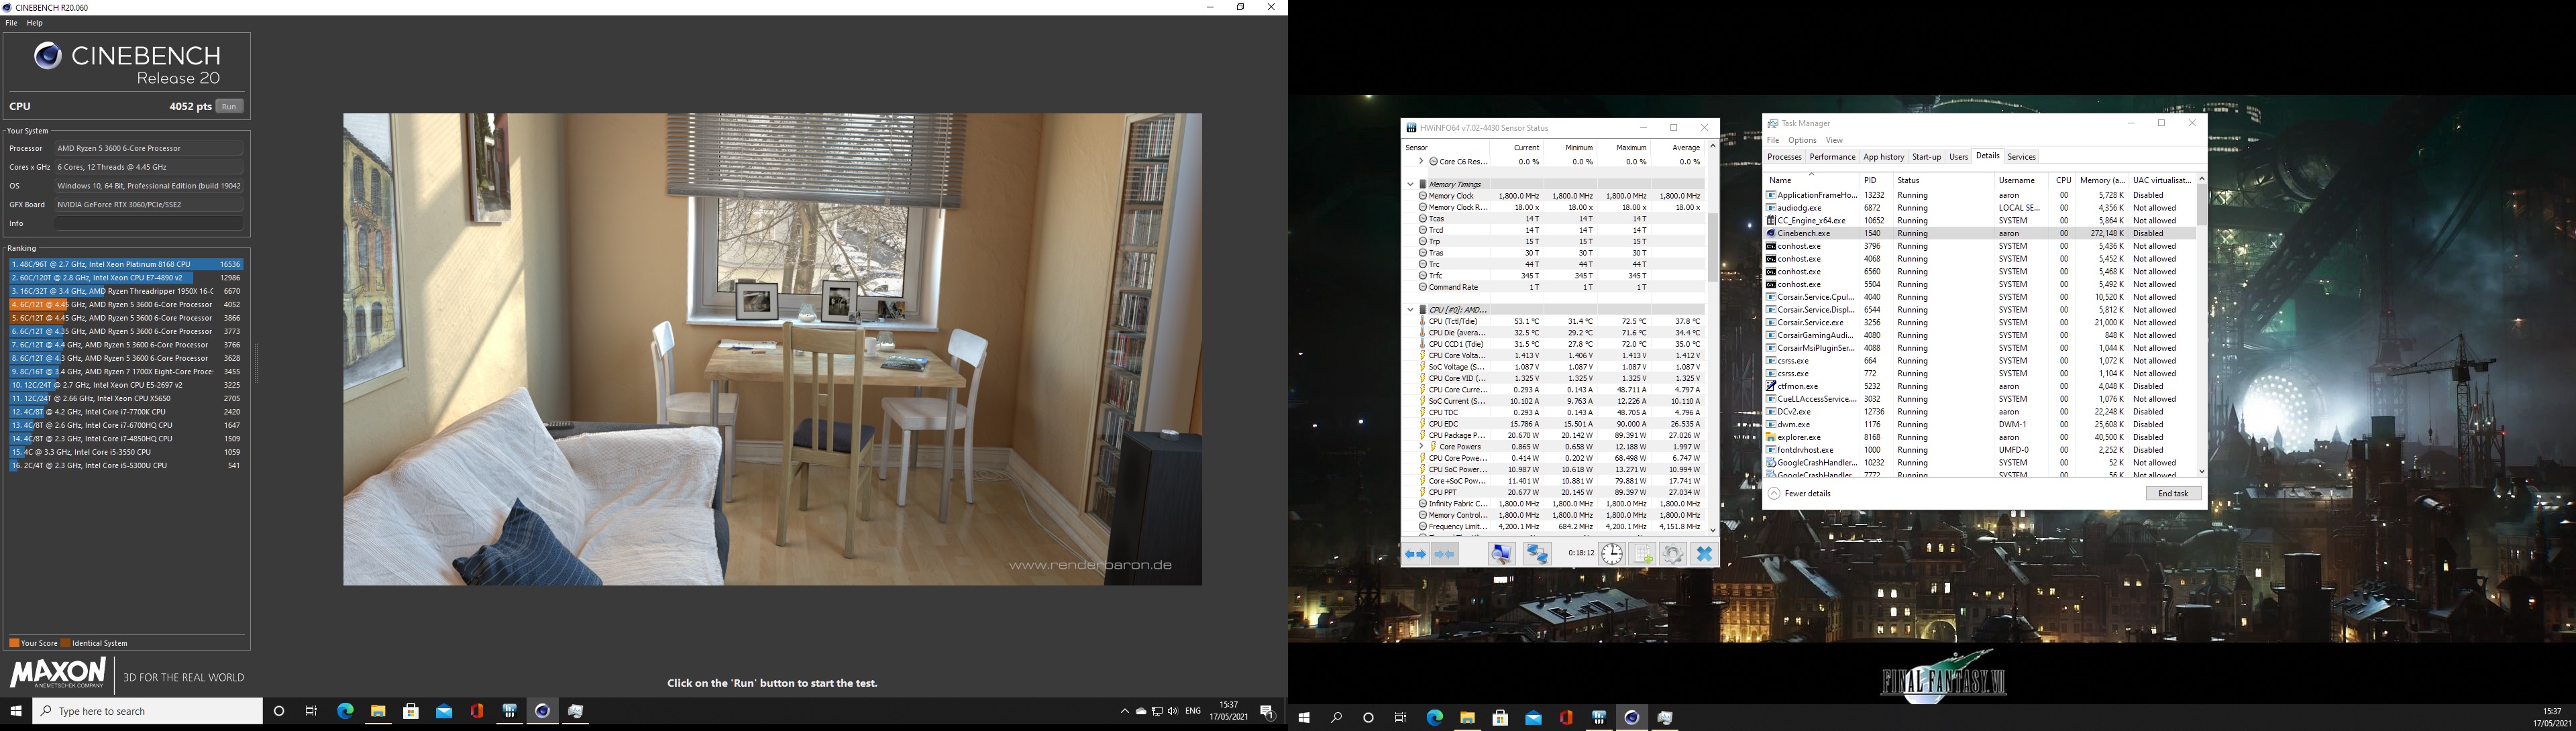
Task: Open Task View on left taskbar
Action: (312, 711)
